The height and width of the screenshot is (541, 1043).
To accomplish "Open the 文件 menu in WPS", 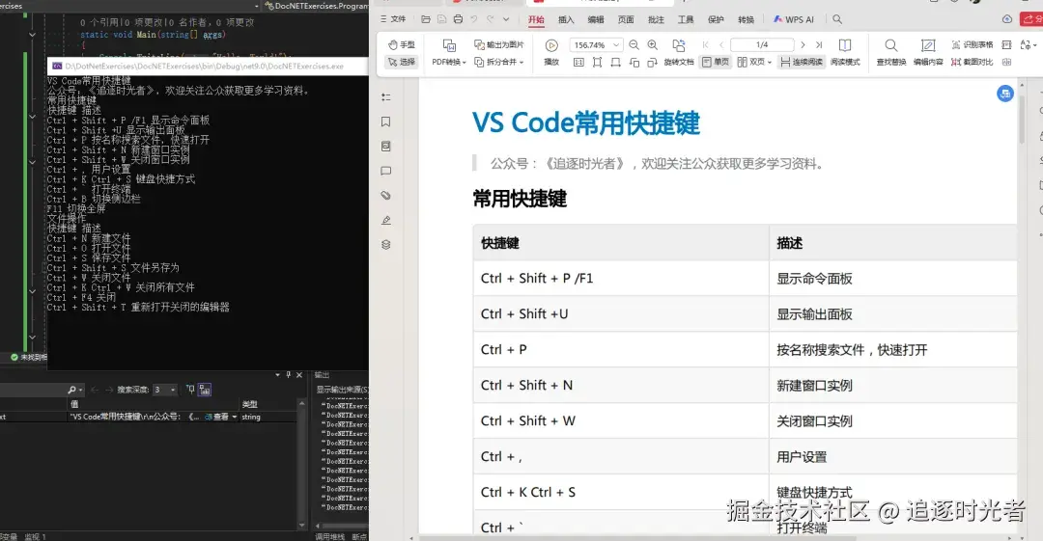I will click(393, 19).
